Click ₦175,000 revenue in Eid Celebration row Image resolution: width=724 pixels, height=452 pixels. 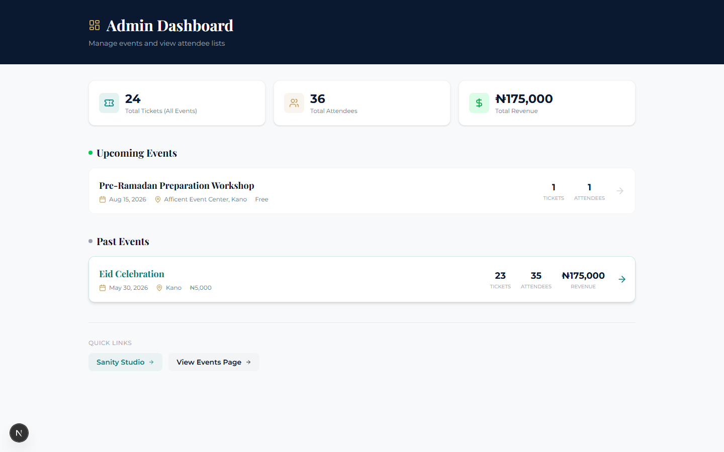(x=583, y=275)
